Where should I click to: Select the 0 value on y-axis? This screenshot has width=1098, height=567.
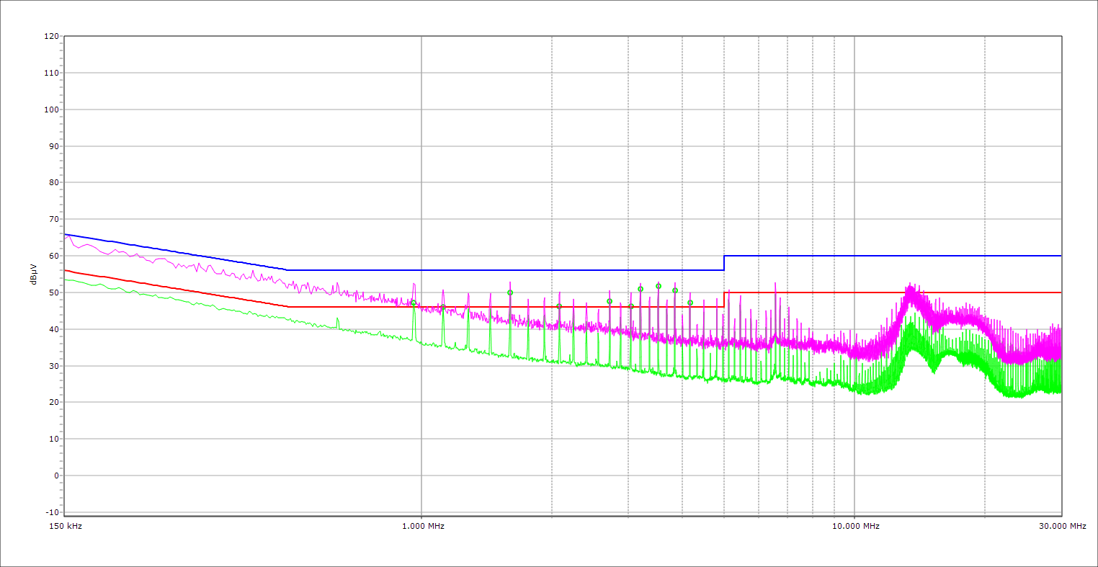(x=55, y=476)
